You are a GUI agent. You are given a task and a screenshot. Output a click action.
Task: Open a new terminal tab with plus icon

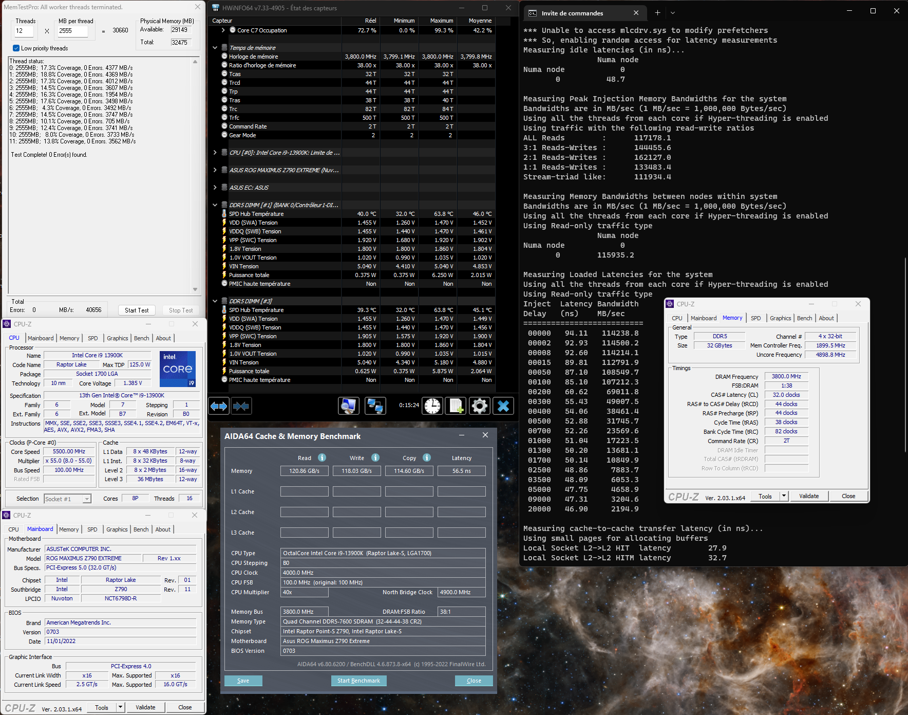[657, 13]
